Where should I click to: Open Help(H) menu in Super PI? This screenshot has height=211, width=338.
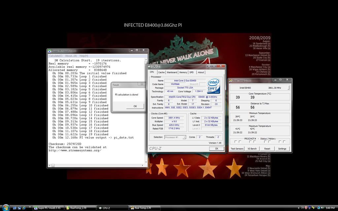[x=84, y=56]
